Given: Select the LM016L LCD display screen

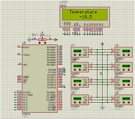Looking at the screenshot, I should tap(85, 15).
